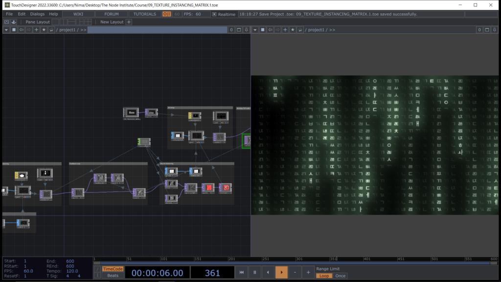This screenshot has width=501, height=282.
Task: Click the right pane square stop icon
Action: pos(263,30)
